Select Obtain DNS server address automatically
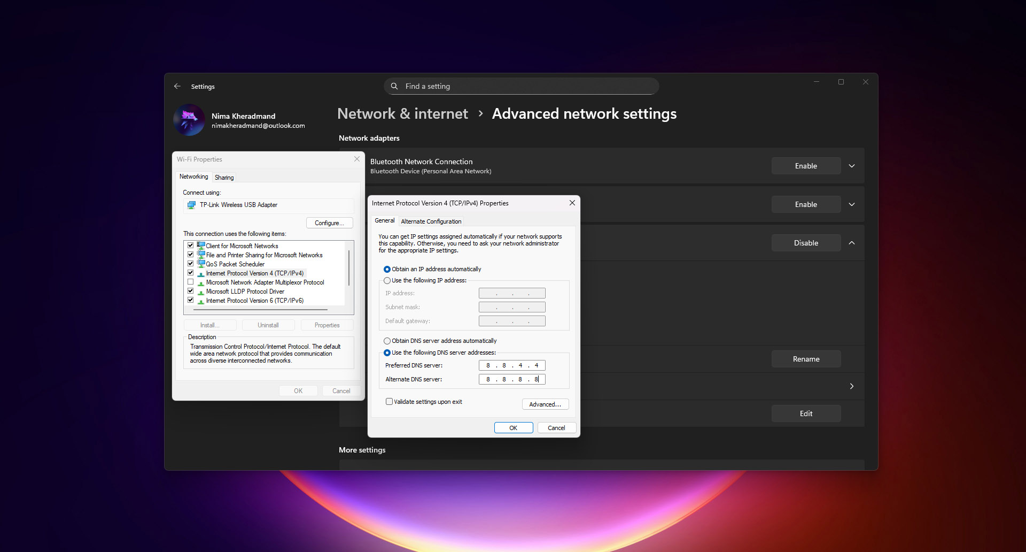Screen dimensions: 1026x552 tap(387, 341)
